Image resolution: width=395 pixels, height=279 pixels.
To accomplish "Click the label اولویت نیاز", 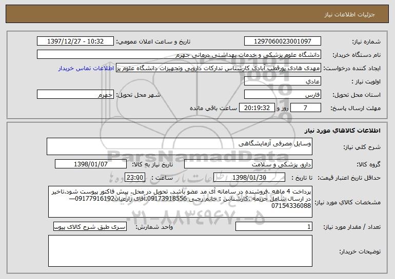I will coord(366,81).
